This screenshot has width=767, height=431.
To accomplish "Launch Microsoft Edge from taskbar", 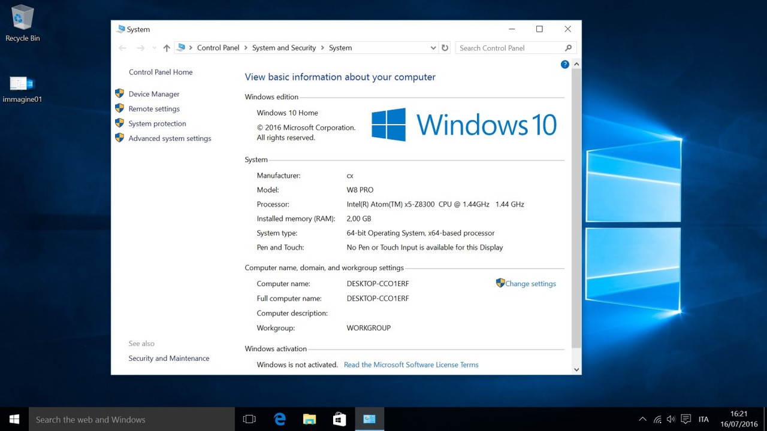I will point(280,419).
